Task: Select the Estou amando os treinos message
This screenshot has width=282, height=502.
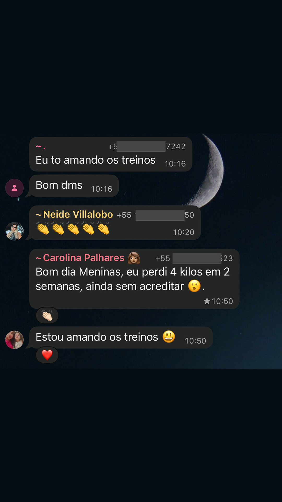Action: coord(121,337)
